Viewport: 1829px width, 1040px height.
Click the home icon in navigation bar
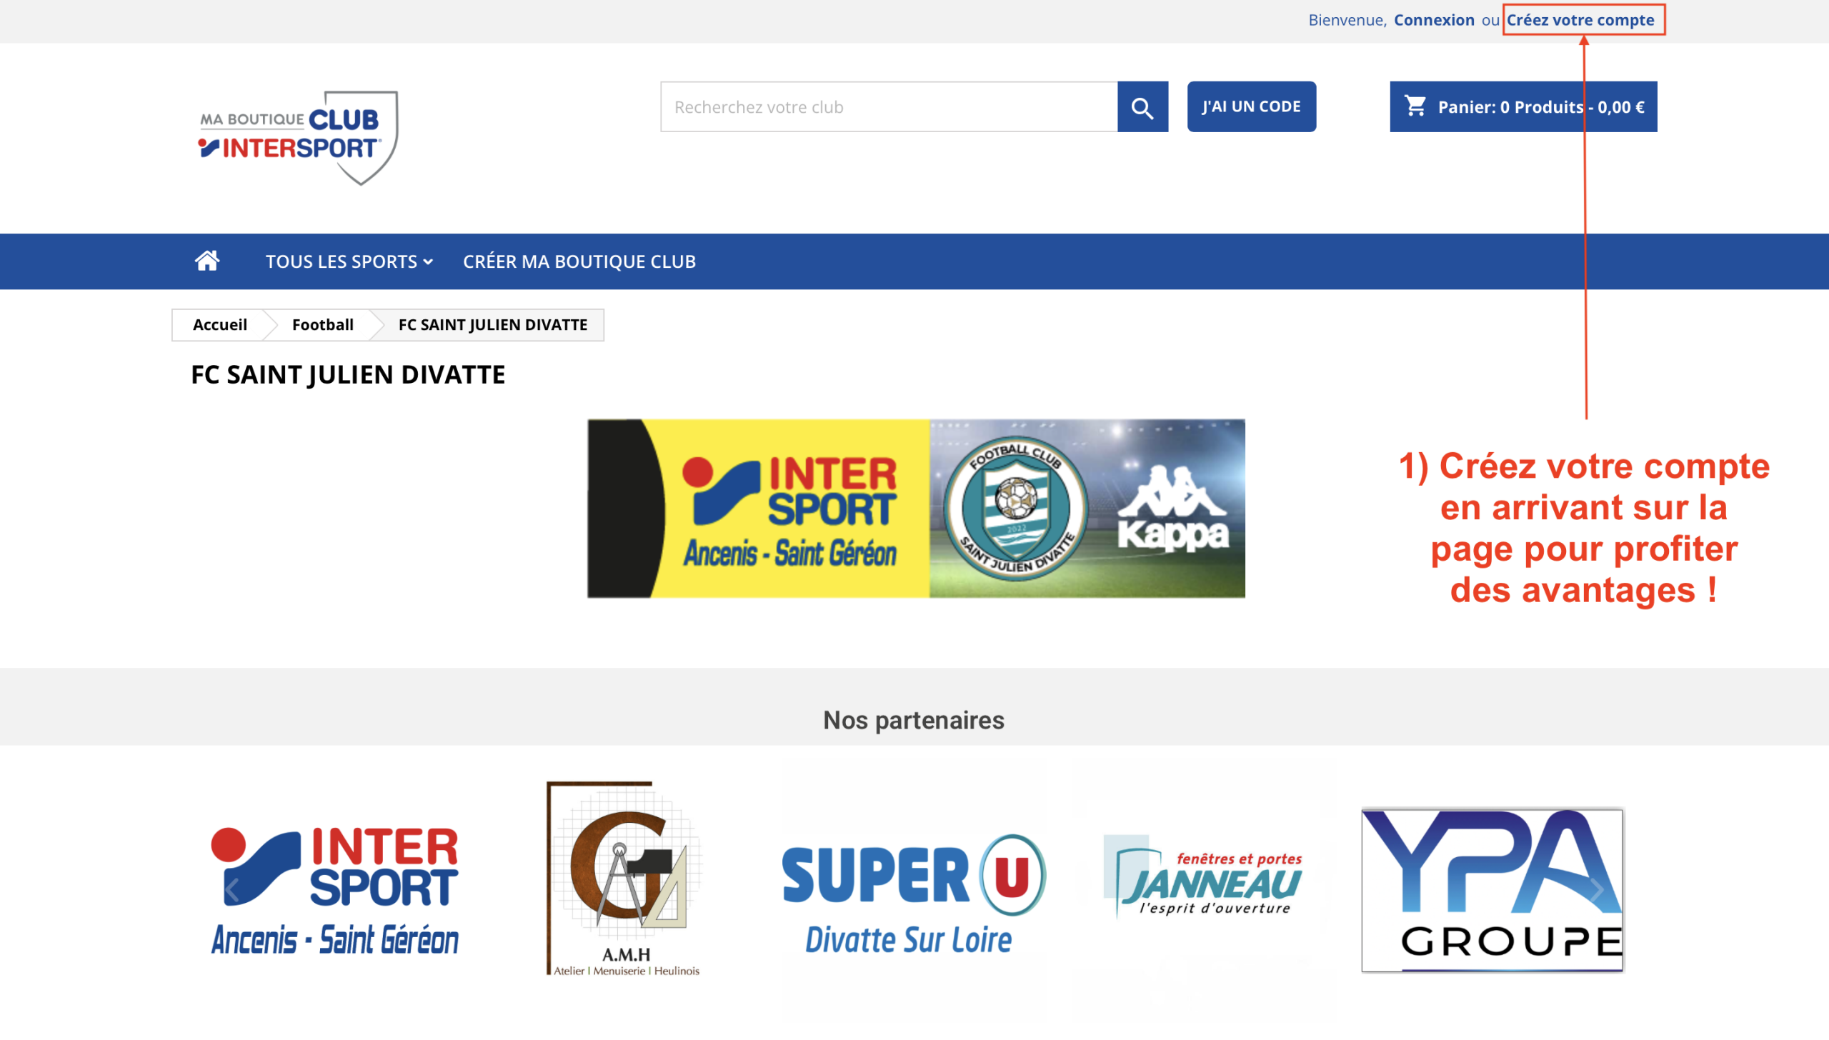207,261
